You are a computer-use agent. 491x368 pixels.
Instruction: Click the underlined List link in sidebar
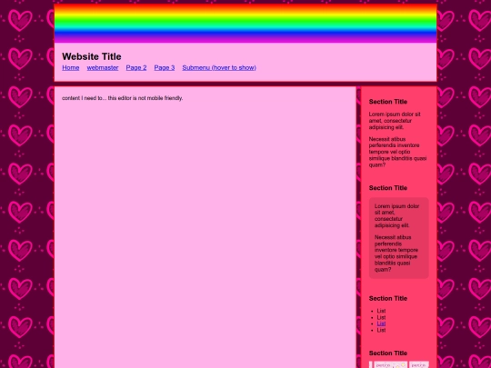pos(381,323)
